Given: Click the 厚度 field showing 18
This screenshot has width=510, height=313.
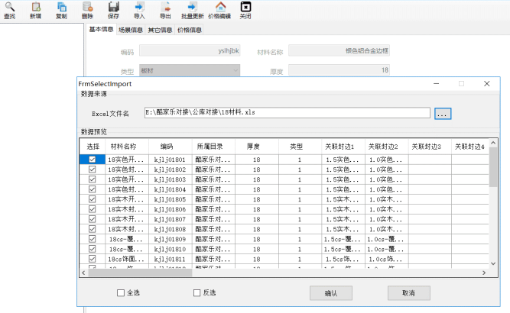Looking at the screenshot, I should coord(339,70).
